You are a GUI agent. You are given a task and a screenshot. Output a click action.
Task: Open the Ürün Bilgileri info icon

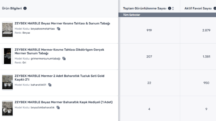point(25,8)
